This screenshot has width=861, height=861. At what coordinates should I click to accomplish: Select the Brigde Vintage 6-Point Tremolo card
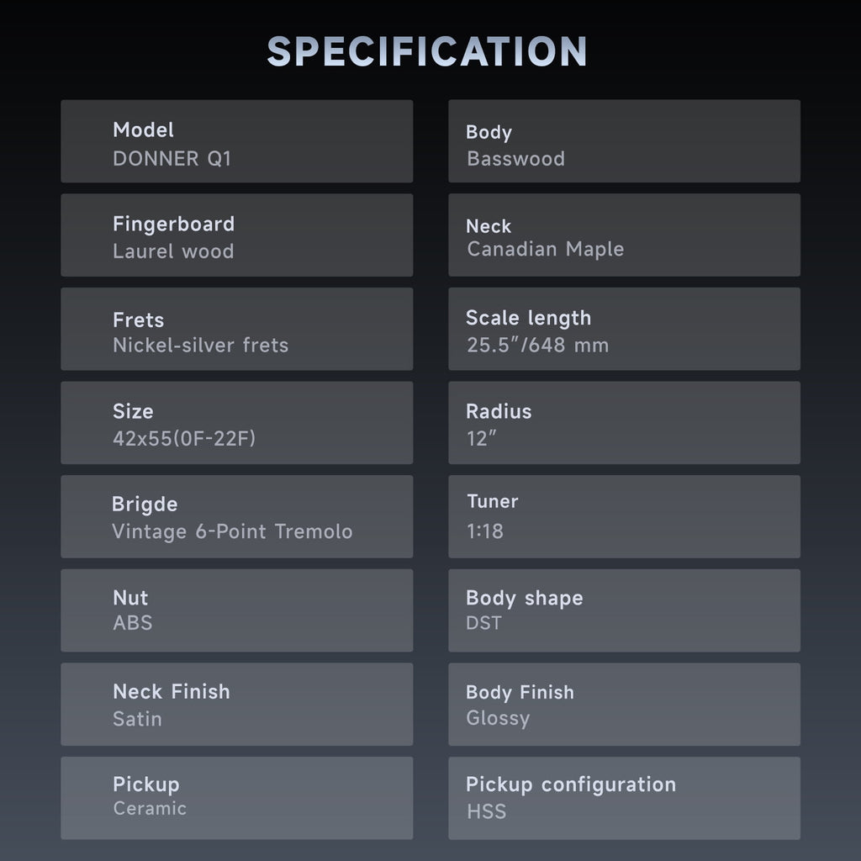[x=236, y=517]
